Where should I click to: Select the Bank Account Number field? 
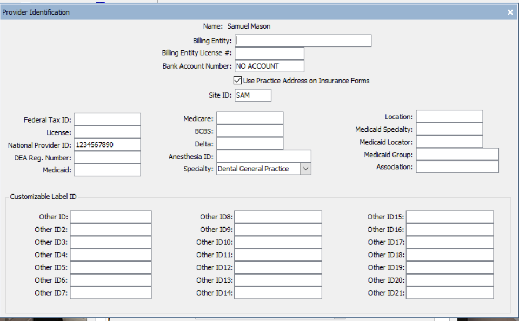click(269, 66)
